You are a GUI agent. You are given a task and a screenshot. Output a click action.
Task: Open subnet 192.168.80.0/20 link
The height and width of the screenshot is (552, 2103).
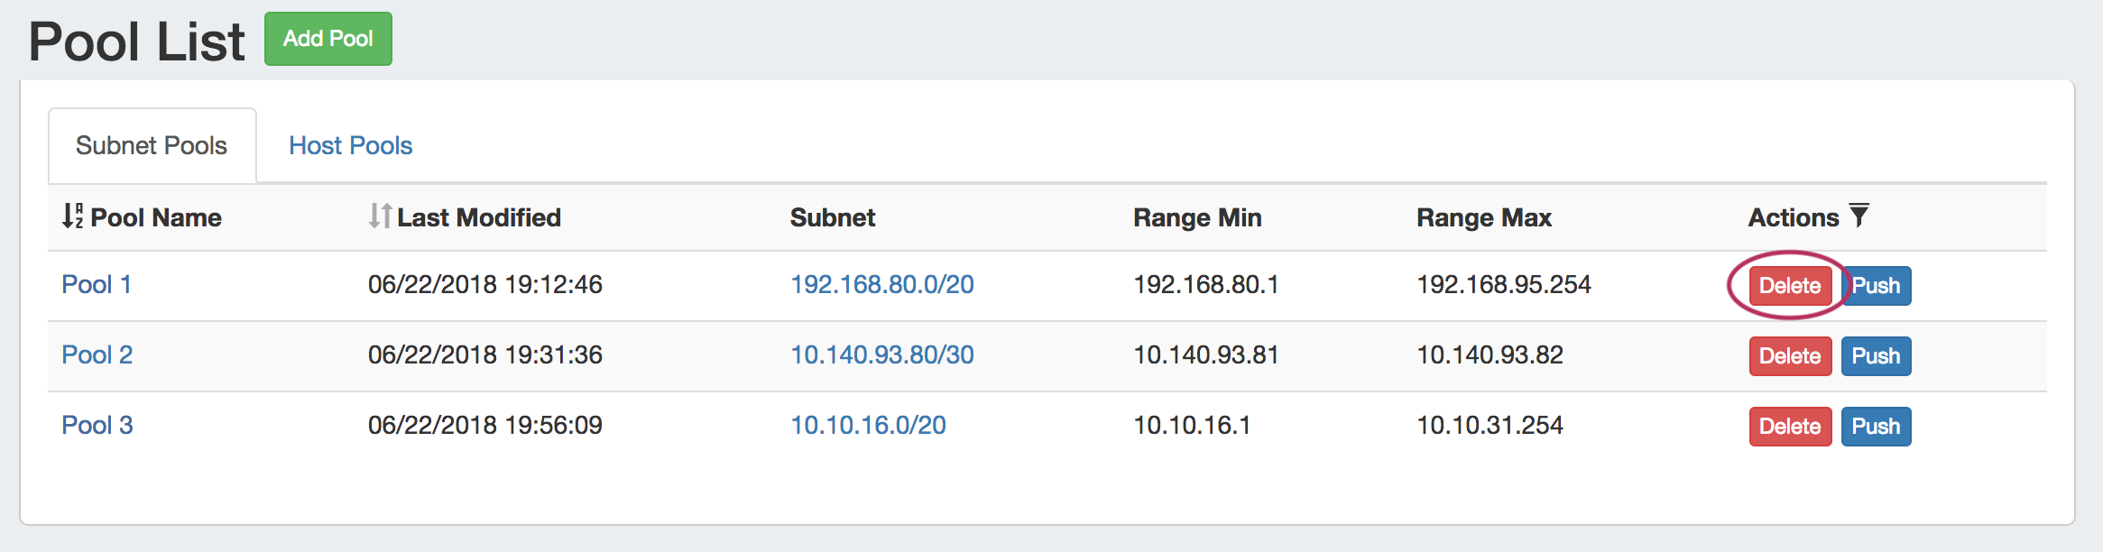pyautogui.click(x=881, y=285)
